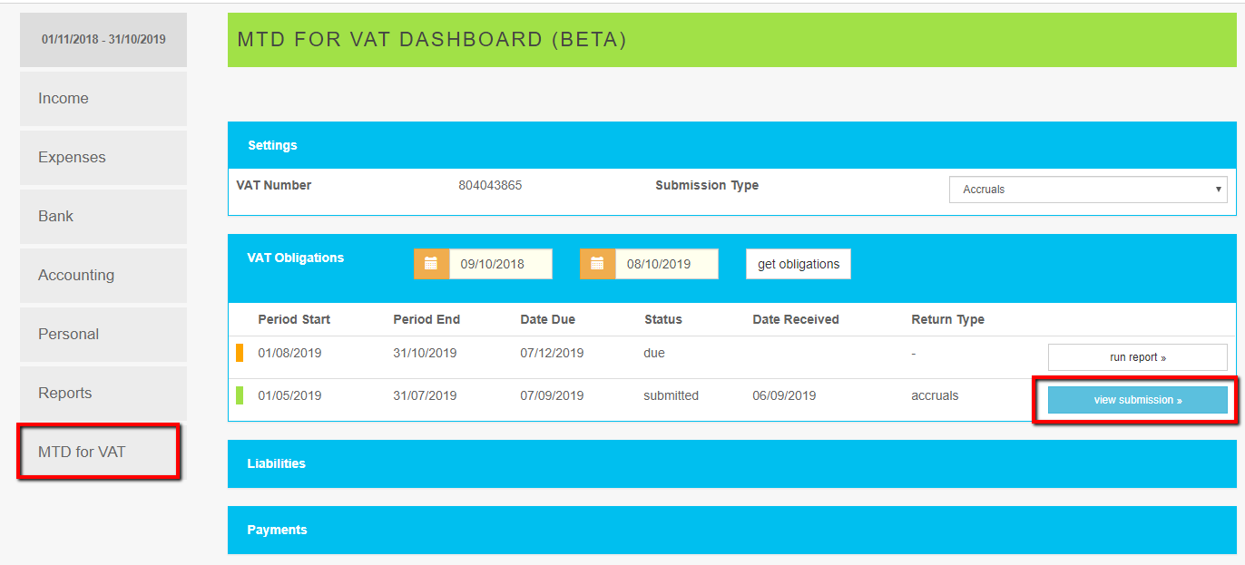Open the end date calendar icon
Screen dimensions: 1245x565
point(597,264)
